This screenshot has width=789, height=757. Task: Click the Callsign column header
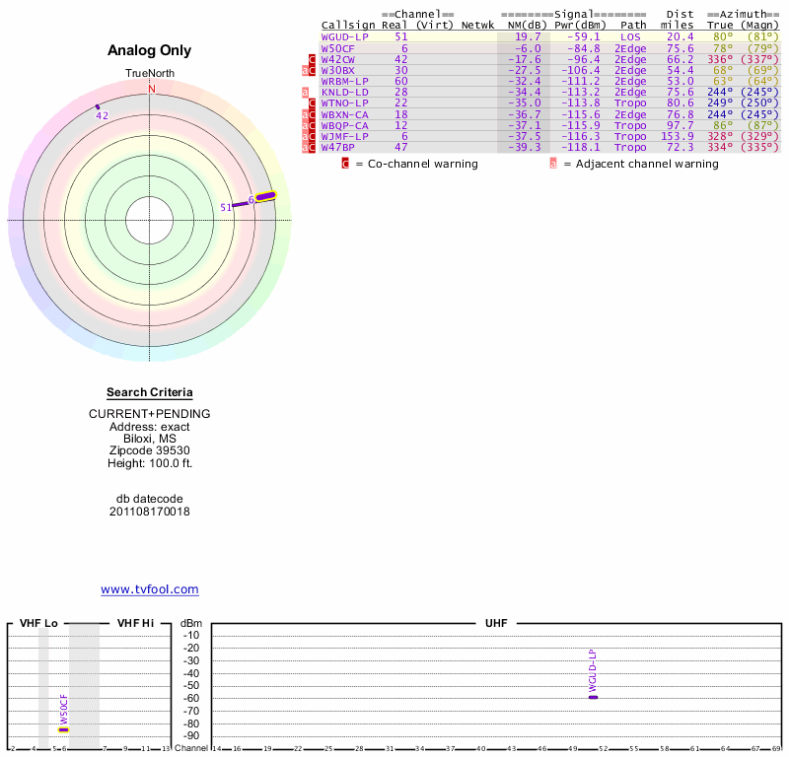(348, 26)
